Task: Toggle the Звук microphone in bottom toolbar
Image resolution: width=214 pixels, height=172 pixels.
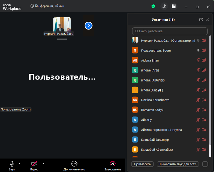Action: [12, 164]
